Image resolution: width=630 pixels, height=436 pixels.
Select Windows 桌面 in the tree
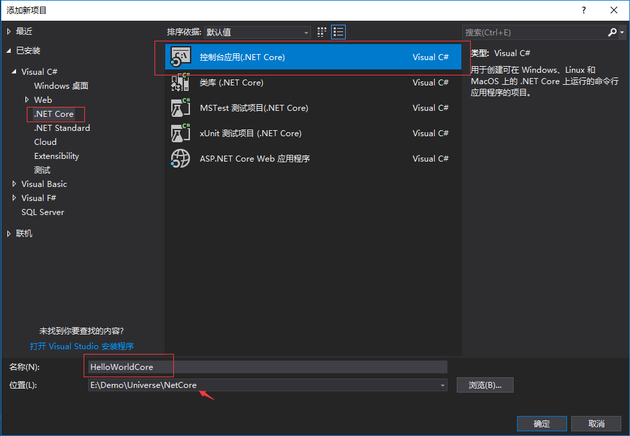tap(61, 86)
